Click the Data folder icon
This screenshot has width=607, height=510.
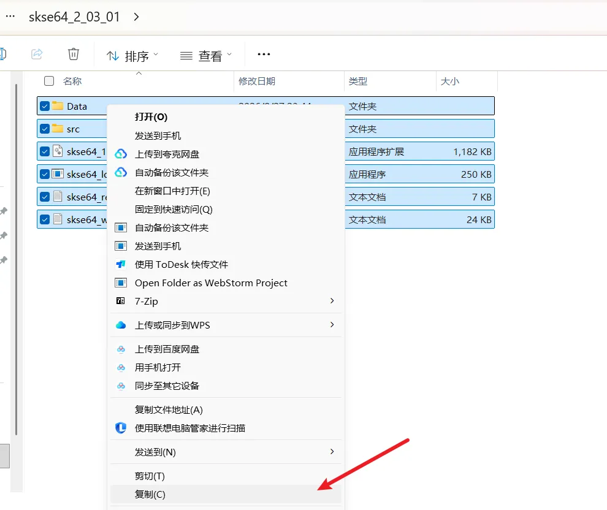[57, 105]
